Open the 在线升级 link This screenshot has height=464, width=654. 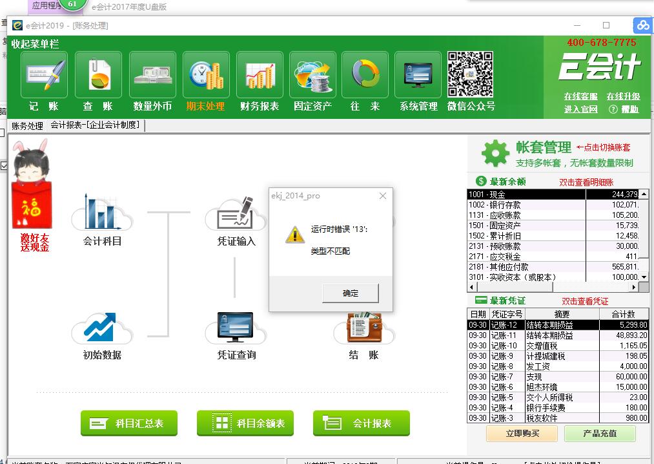623,96
